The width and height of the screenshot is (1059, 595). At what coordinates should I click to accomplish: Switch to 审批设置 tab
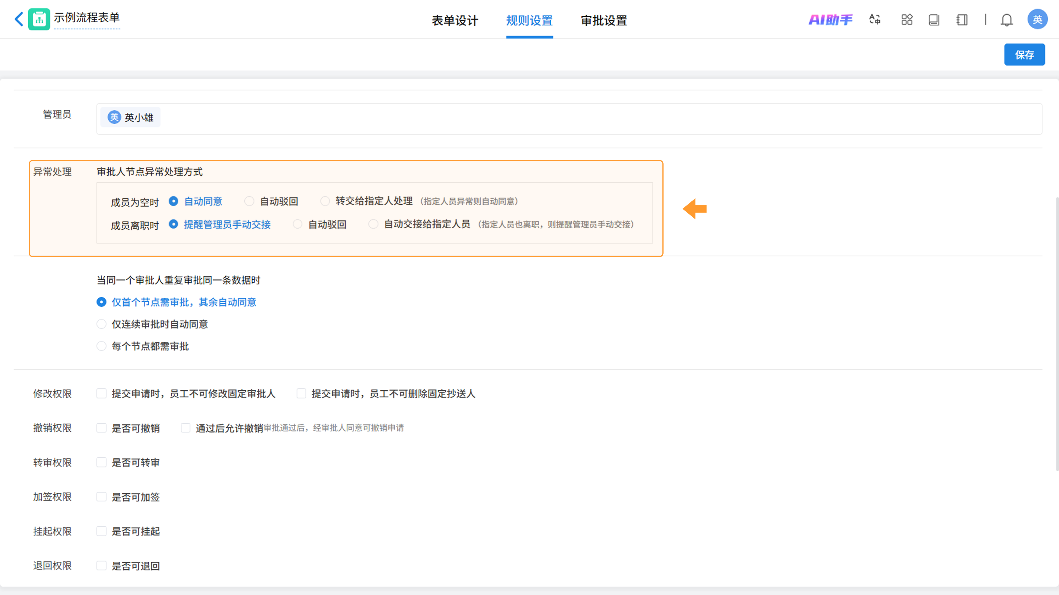603,20
